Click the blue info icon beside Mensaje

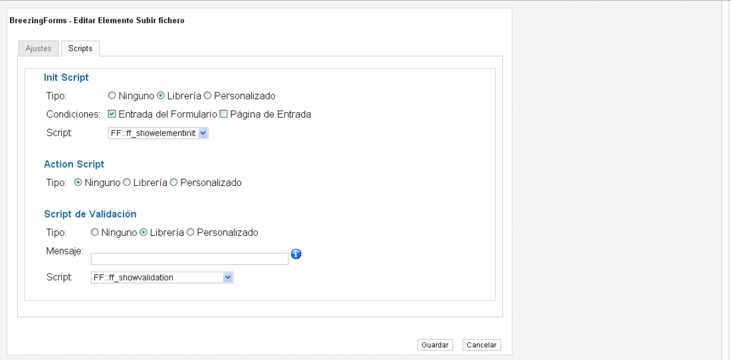[296, 254]
